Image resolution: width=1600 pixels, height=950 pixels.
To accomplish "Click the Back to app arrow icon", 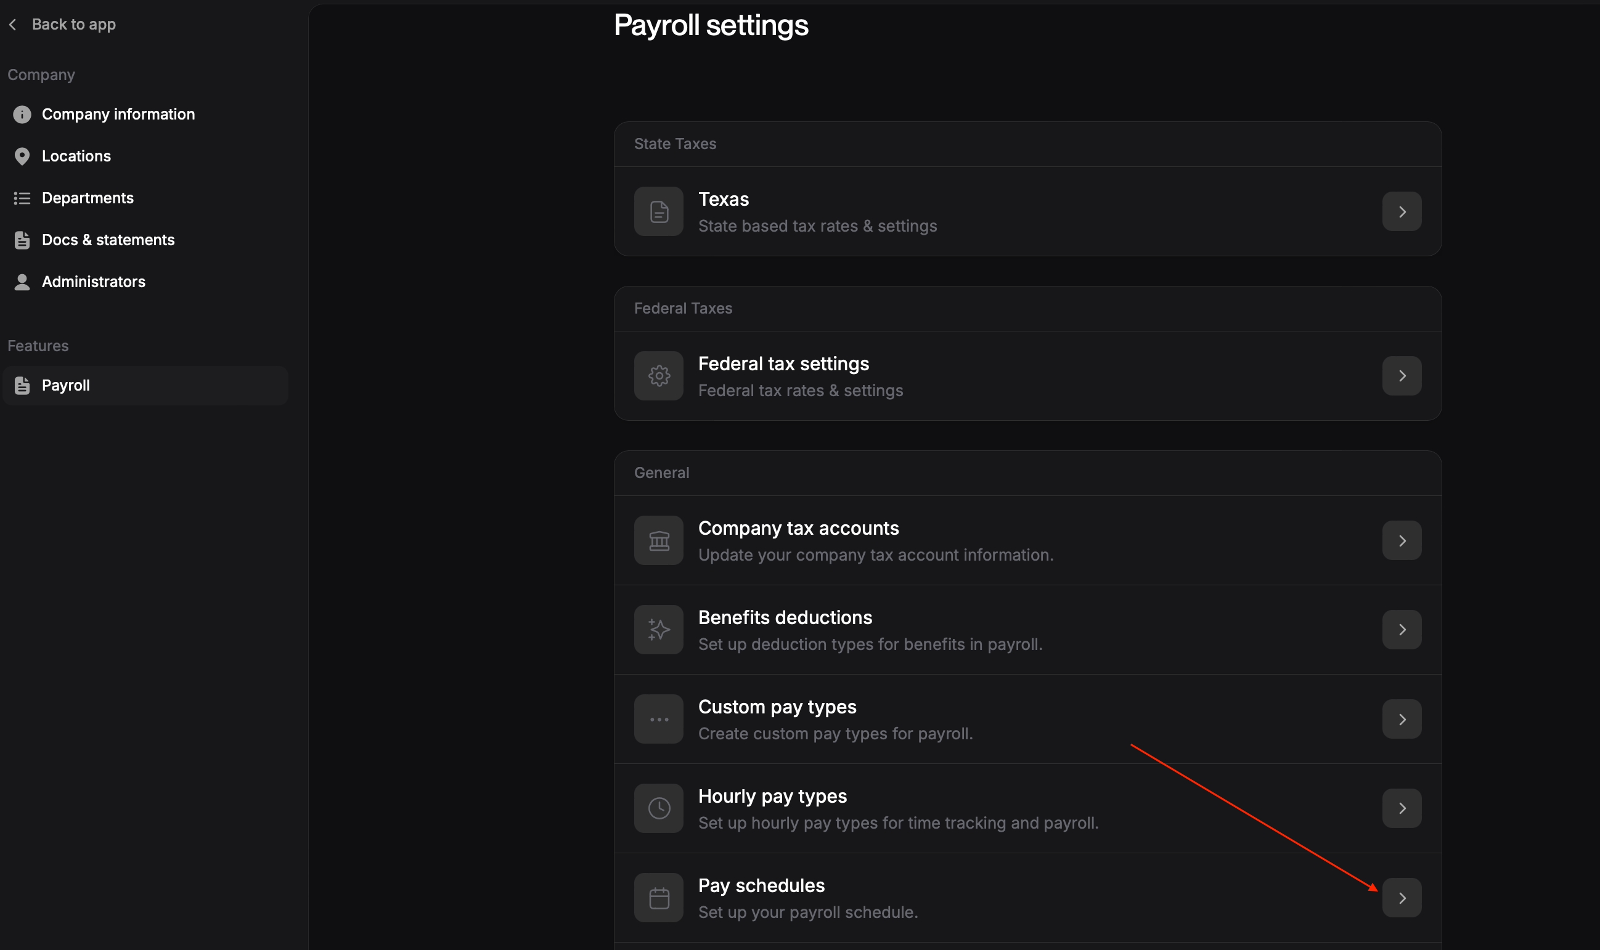I will pyautogui.click(x=13, y=24).
